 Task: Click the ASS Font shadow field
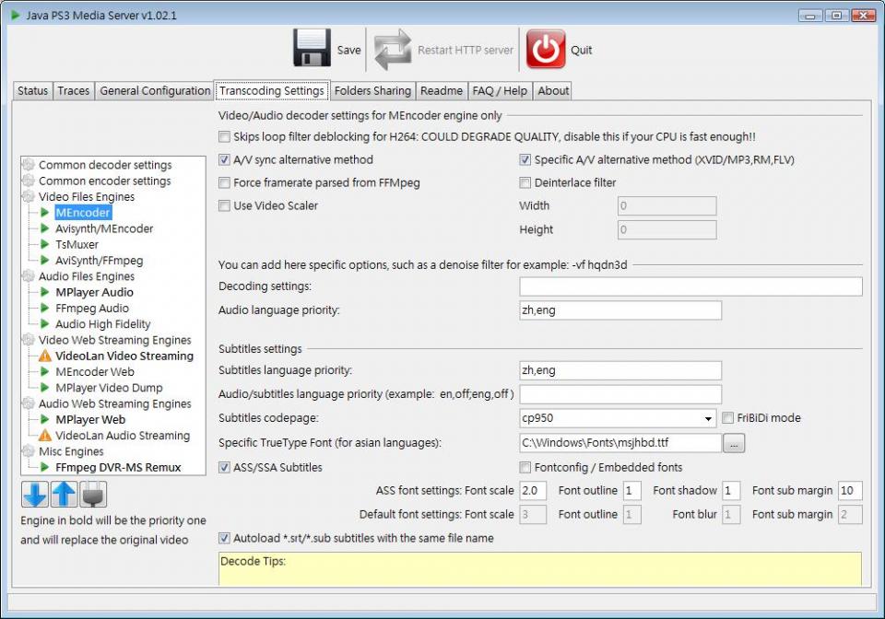click(731, 490)
